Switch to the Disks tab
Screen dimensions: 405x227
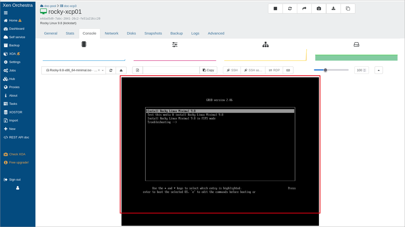(x=131, y=33)
